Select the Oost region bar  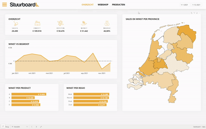point(91,101)
